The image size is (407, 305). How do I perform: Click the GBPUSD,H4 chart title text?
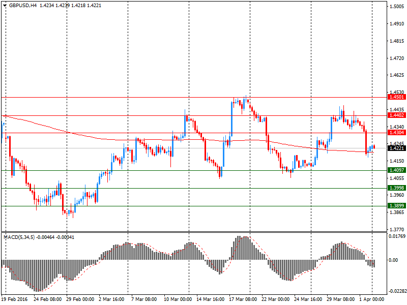point(23,6)
